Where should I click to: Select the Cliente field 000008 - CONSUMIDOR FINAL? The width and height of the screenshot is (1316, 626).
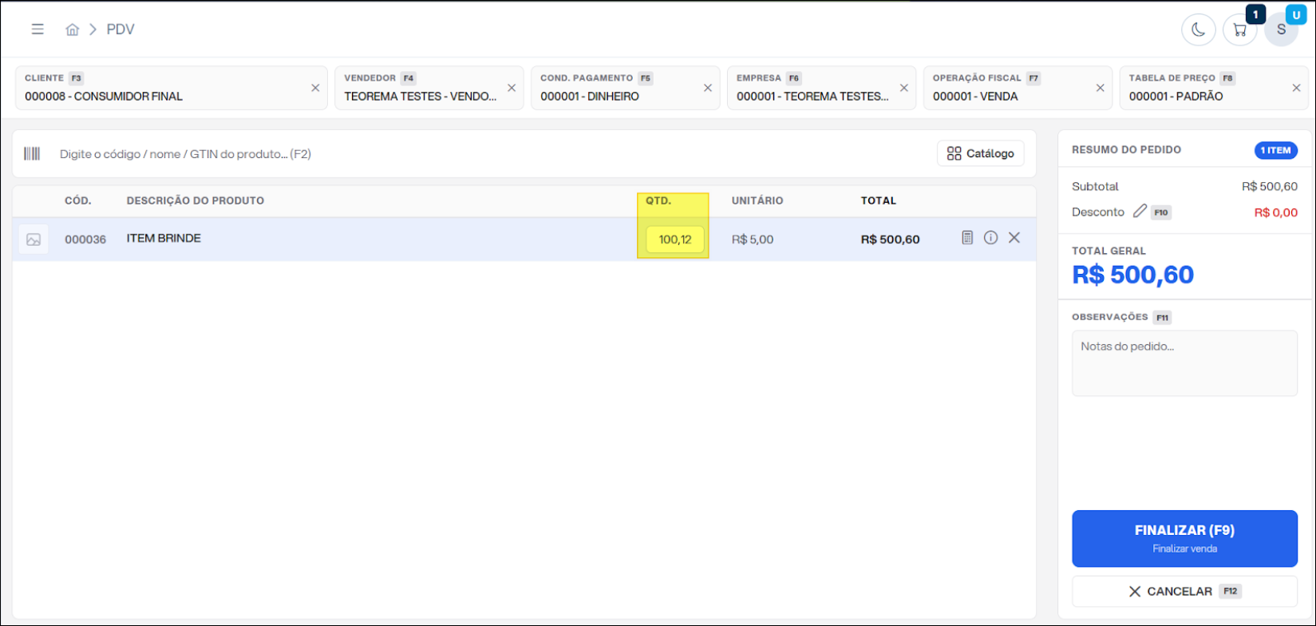(x=172, y=88)
